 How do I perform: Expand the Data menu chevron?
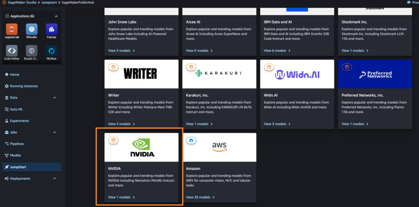(x=55, y=98)
